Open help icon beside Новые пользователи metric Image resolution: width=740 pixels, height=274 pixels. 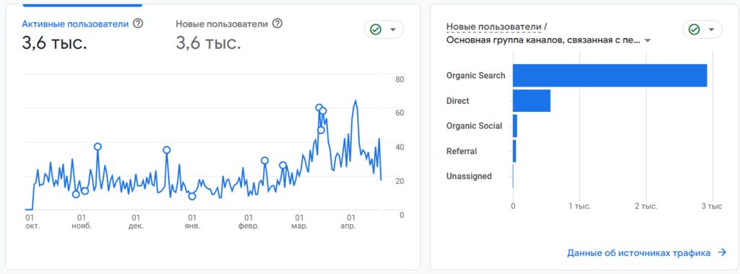coord(277,23)
